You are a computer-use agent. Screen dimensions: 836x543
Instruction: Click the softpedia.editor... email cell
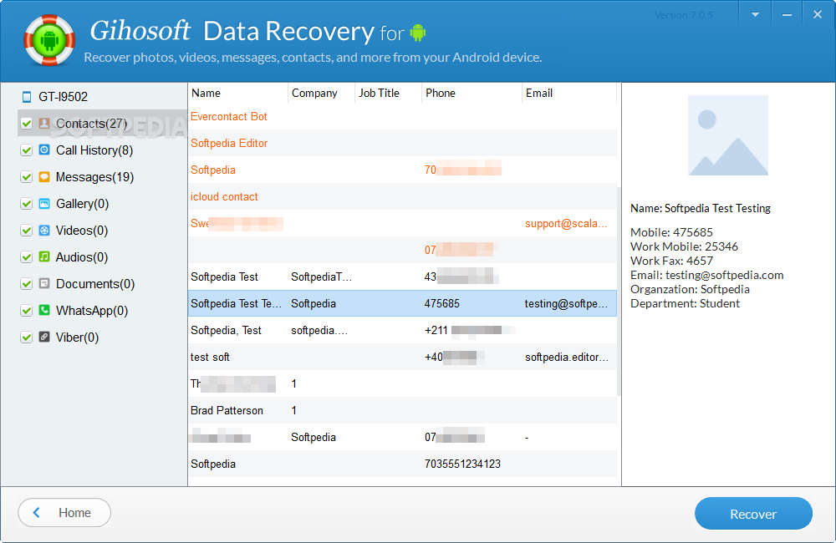(566, 357)
